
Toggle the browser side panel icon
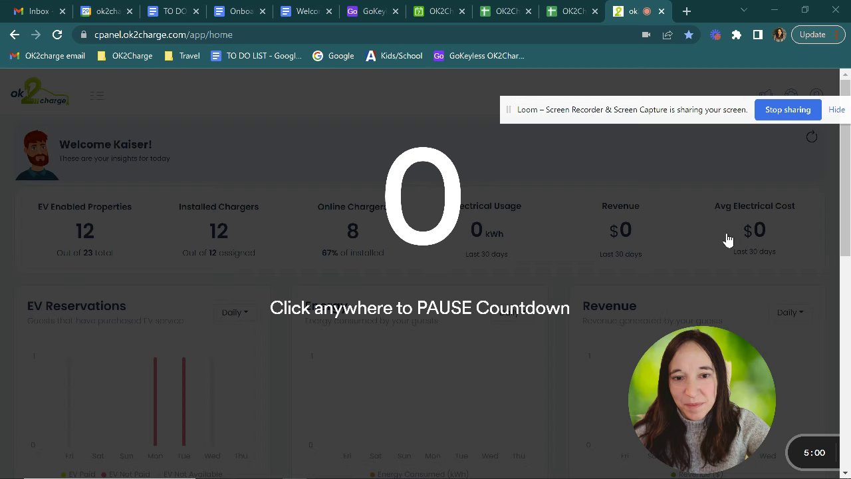coord(758,35)
